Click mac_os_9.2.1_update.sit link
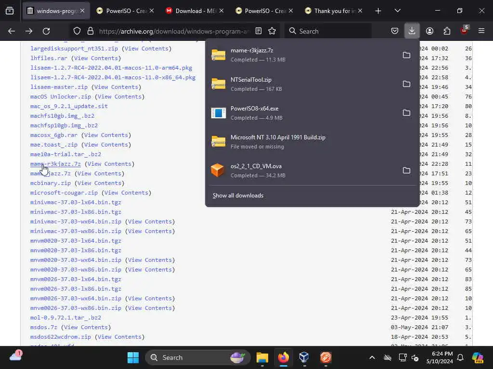This screenshot has height=369, width=493. (x=69, y=106)
